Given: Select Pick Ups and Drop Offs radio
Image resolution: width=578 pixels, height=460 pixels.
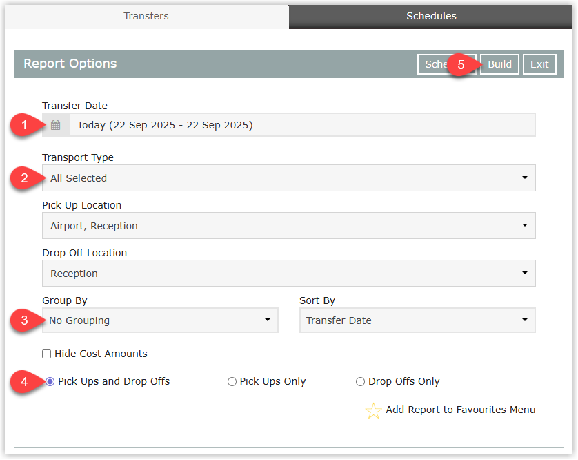Looking at the screenshot, I should (x=50, y=381).
